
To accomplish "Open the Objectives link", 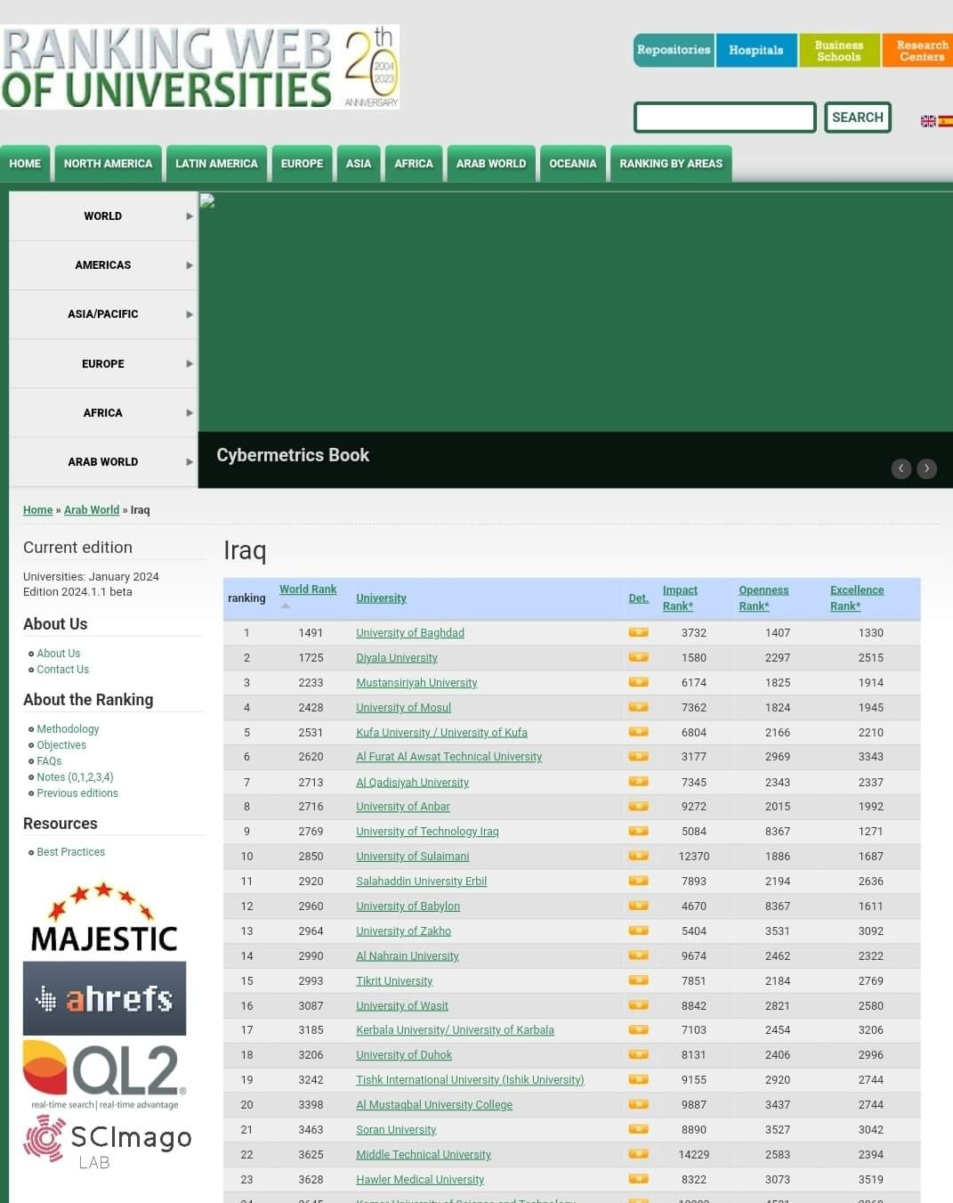I will pyautogui.click(x=61, y=744).
